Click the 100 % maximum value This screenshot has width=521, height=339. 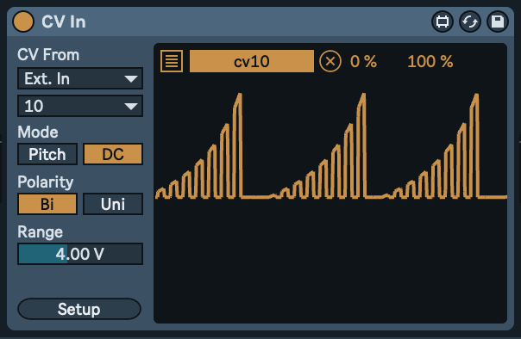coord(430,61)
